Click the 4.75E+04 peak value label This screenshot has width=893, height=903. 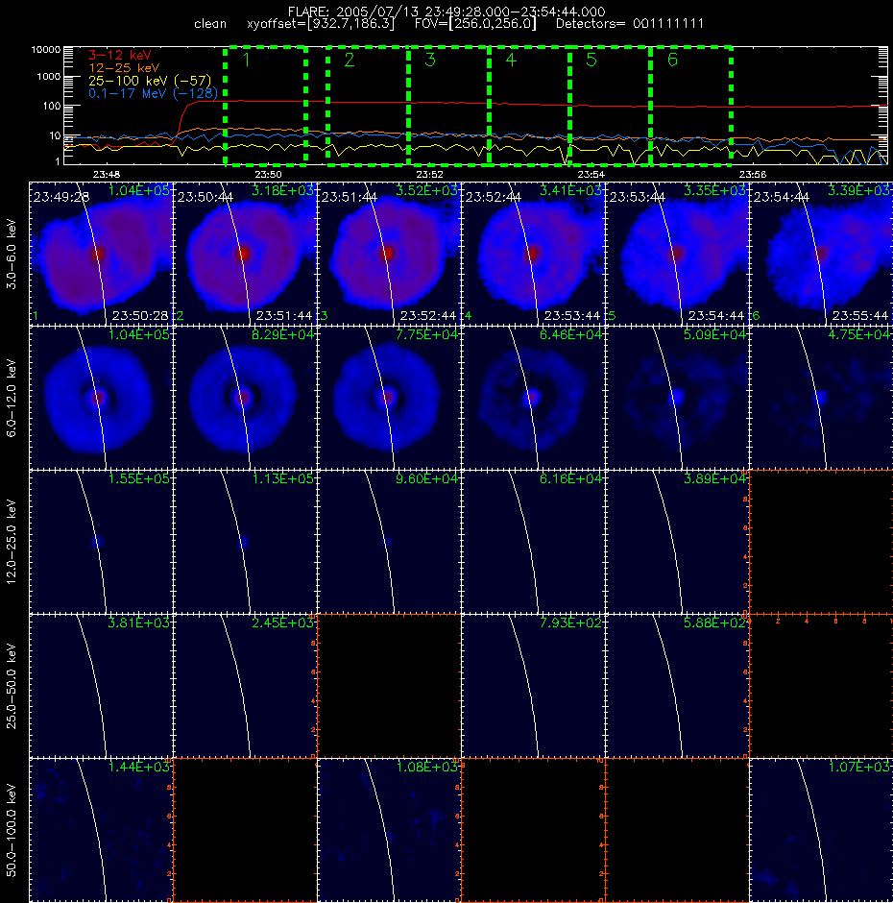[x=859, y=334]
